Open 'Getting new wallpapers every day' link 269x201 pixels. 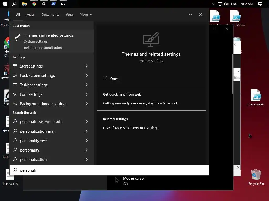pyautogui.click(x=140, y=103)
